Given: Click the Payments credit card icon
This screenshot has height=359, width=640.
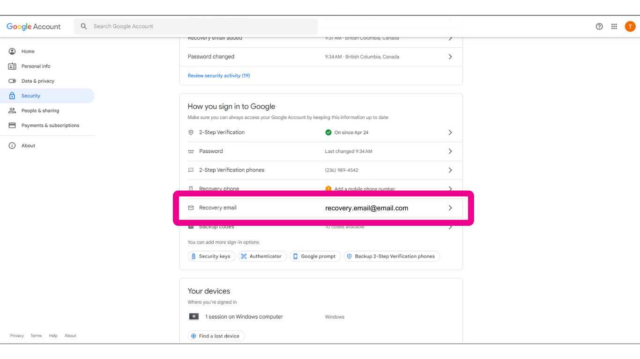Looking at the screenshot, I should tap(12, 125).
